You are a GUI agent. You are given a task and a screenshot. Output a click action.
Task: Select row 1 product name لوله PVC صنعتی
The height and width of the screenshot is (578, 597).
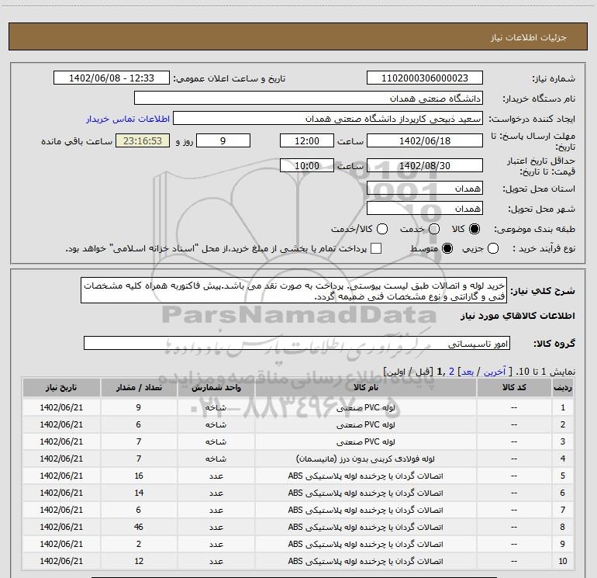(365, 407)
